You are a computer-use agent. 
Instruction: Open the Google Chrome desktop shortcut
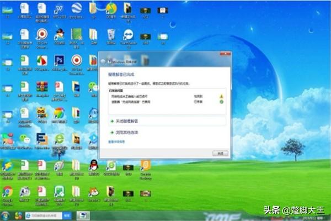(7, 192)
